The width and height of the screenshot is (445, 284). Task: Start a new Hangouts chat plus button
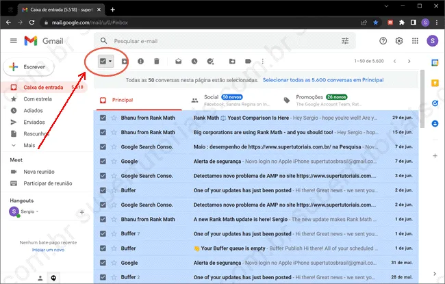coord(81,212)
